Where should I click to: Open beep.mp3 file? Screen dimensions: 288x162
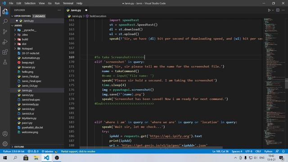28,63
